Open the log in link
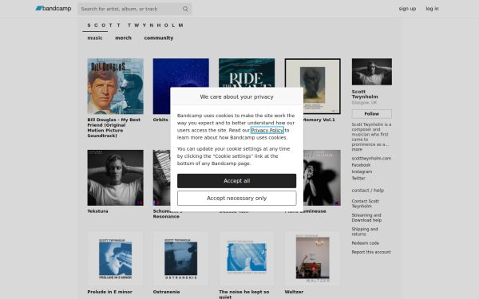Viewport: 479px width, 299px height. coord(432,9)
